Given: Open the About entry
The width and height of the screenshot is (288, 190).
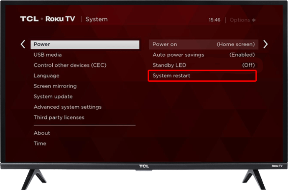Looking at the screenshot, I should pos(42,133).
